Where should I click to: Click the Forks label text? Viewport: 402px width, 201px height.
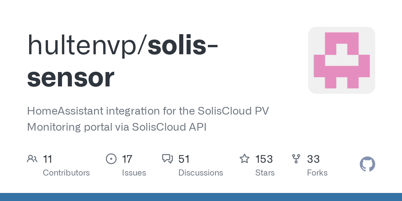[x=317, y=173]
